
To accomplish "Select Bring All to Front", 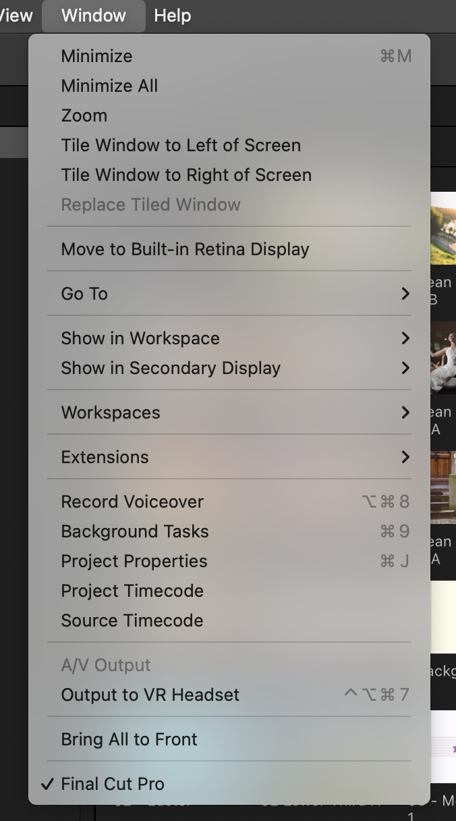I will click(129, 739).
